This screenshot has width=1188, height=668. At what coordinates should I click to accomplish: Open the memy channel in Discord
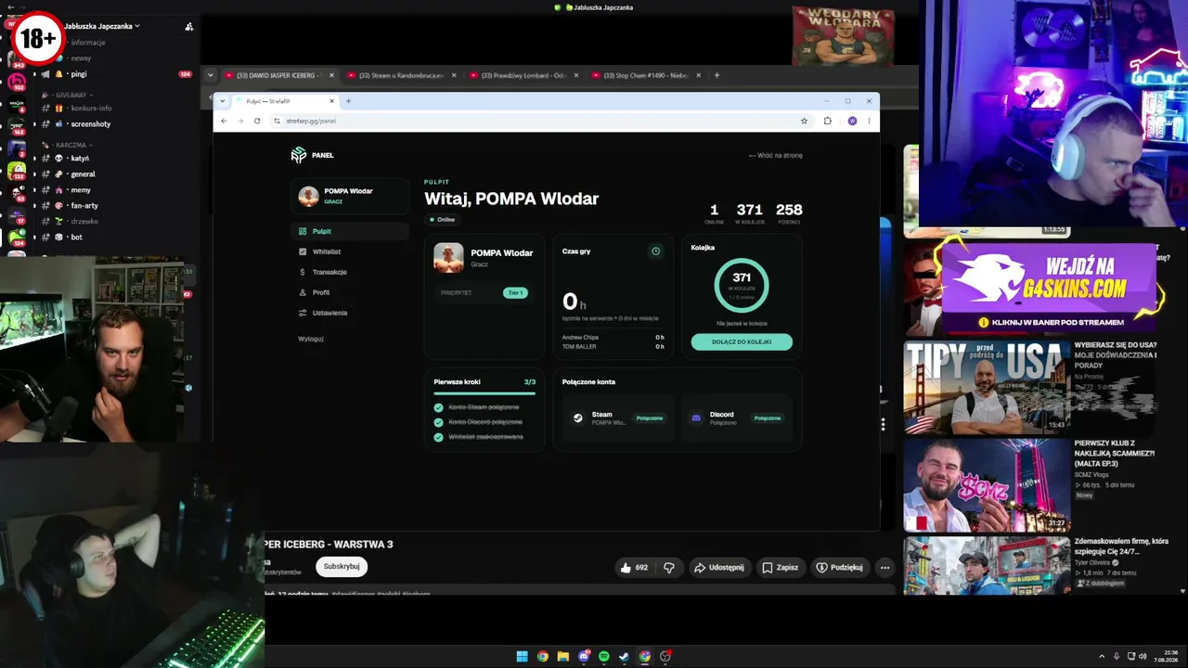(116, 190)
